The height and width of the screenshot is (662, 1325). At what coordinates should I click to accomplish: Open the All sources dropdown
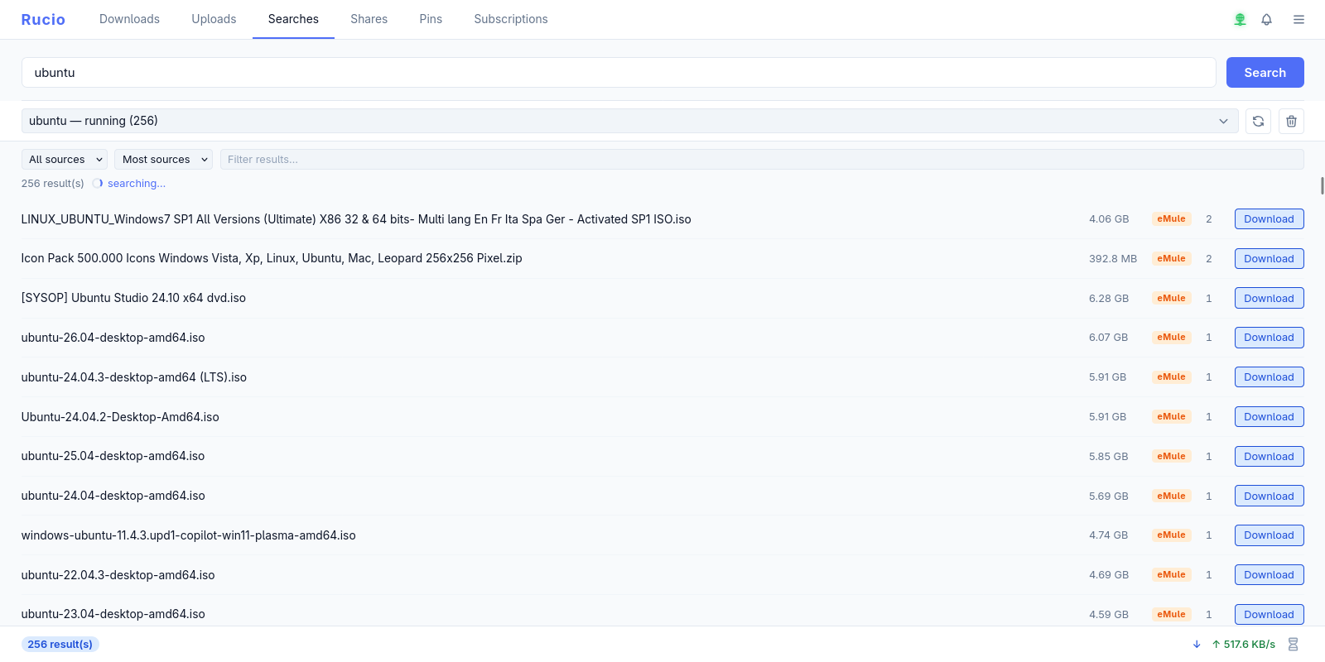pyautogui.click(x=65, y=160)
